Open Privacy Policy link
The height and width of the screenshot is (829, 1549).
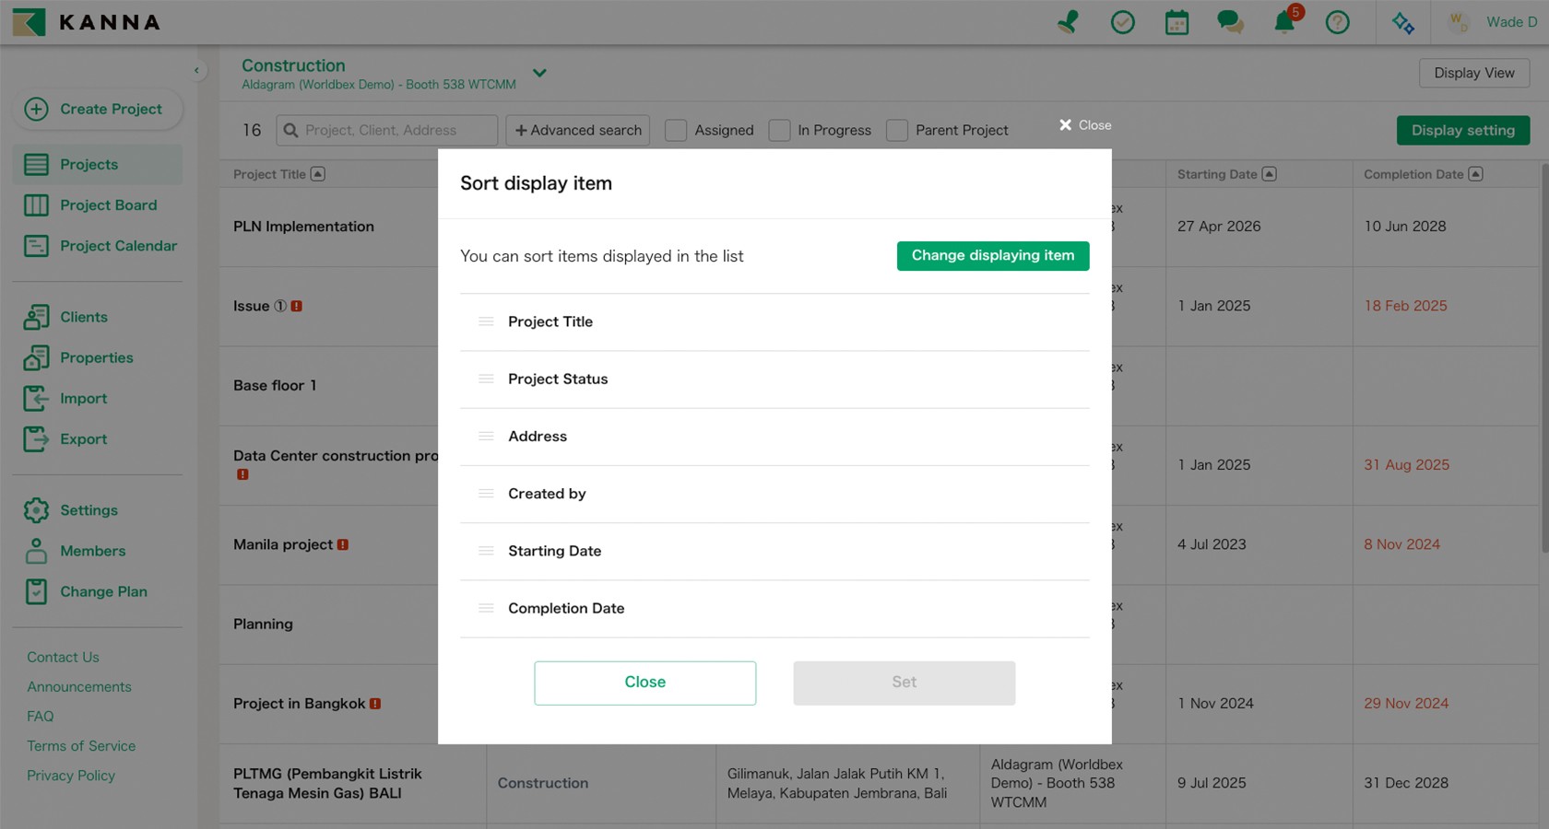click(x=71, y=776)
